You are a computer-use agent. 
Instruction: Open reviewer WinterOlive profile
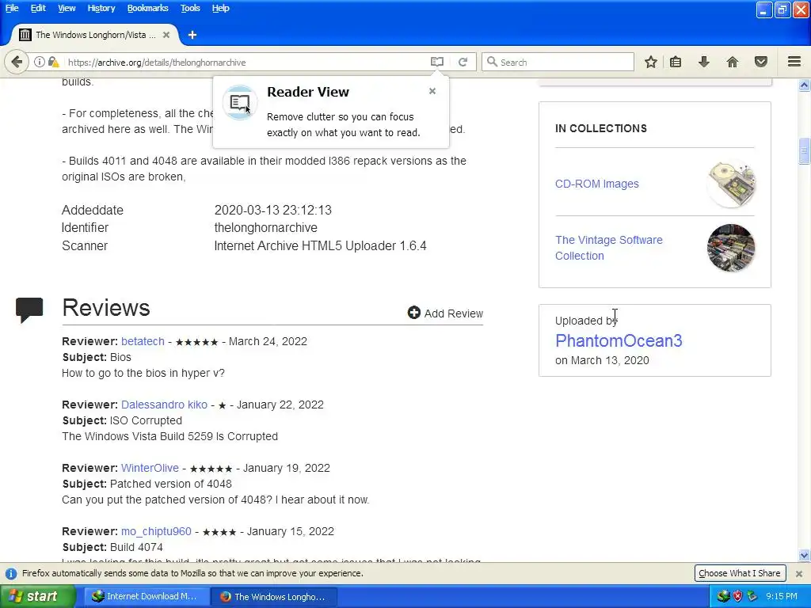tap(150, 468)
